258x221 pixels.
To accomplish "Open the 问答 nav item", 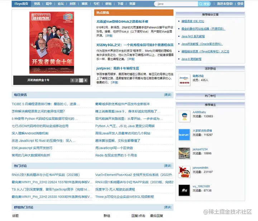I will pyautogui.click(x=72, y=4).
